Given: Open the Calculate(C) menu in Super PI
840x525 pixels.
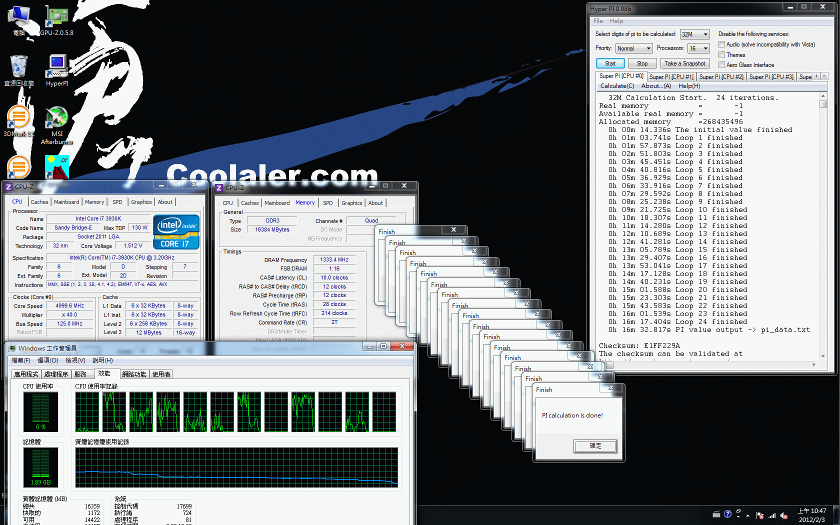Looking at the screenshot, I should pos(617,86).
